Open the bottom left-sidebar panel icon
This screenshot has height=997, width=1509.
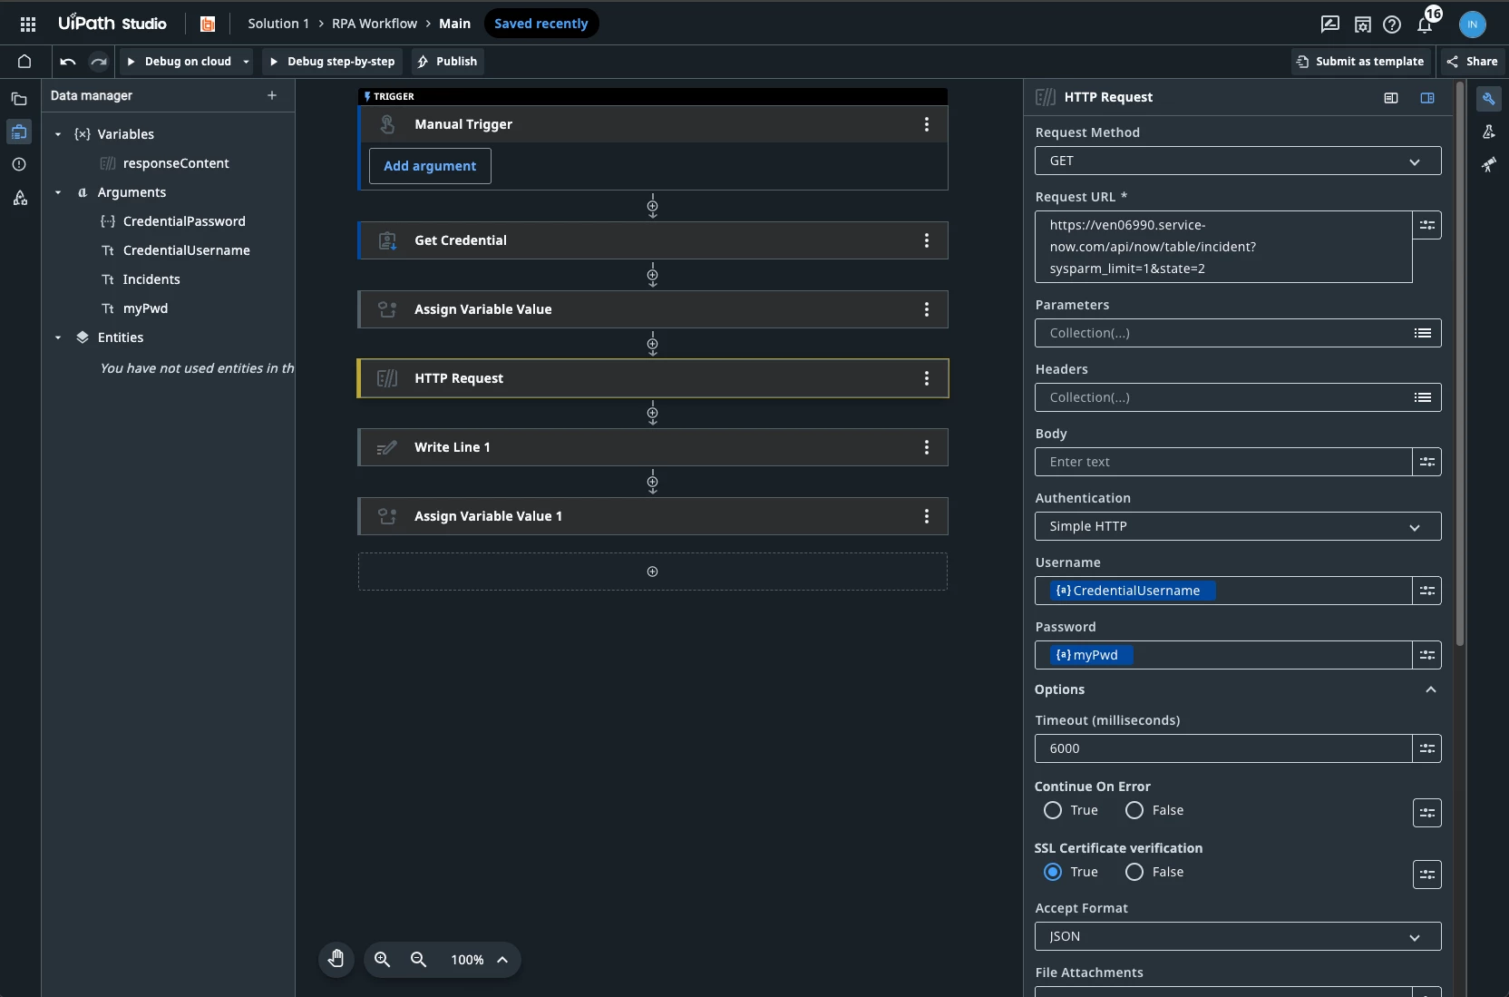click(19, 198)
